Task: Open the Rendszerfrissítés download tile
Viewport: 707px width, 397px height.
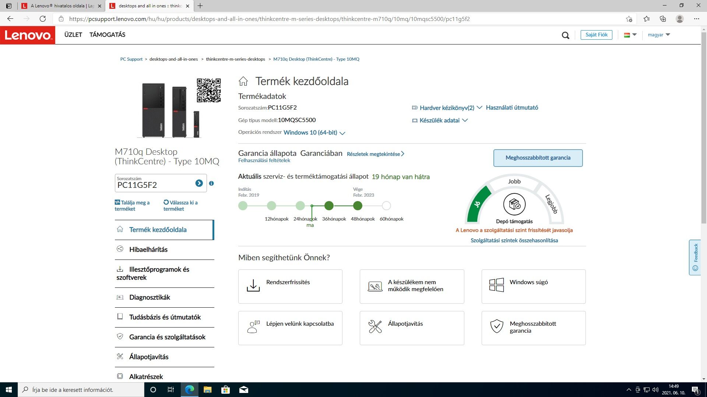Action: pos(290,286)
